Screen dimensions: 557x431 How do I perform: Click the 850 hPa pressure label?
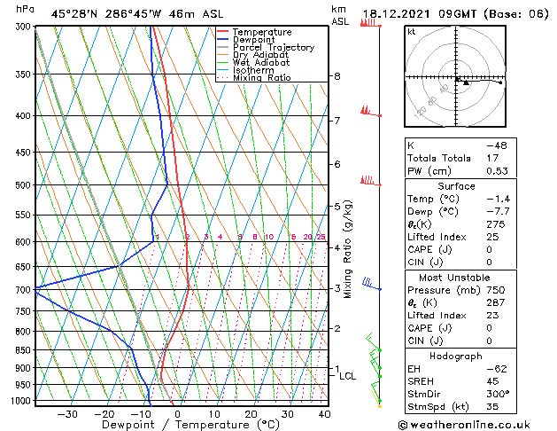pos(24,350)
